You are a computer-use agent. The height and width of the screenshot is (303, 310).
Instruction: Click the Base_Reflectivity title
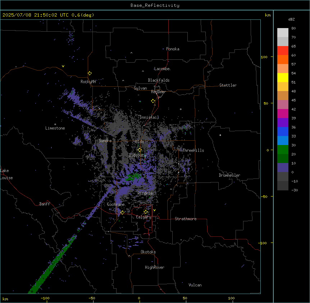point(155,5)
